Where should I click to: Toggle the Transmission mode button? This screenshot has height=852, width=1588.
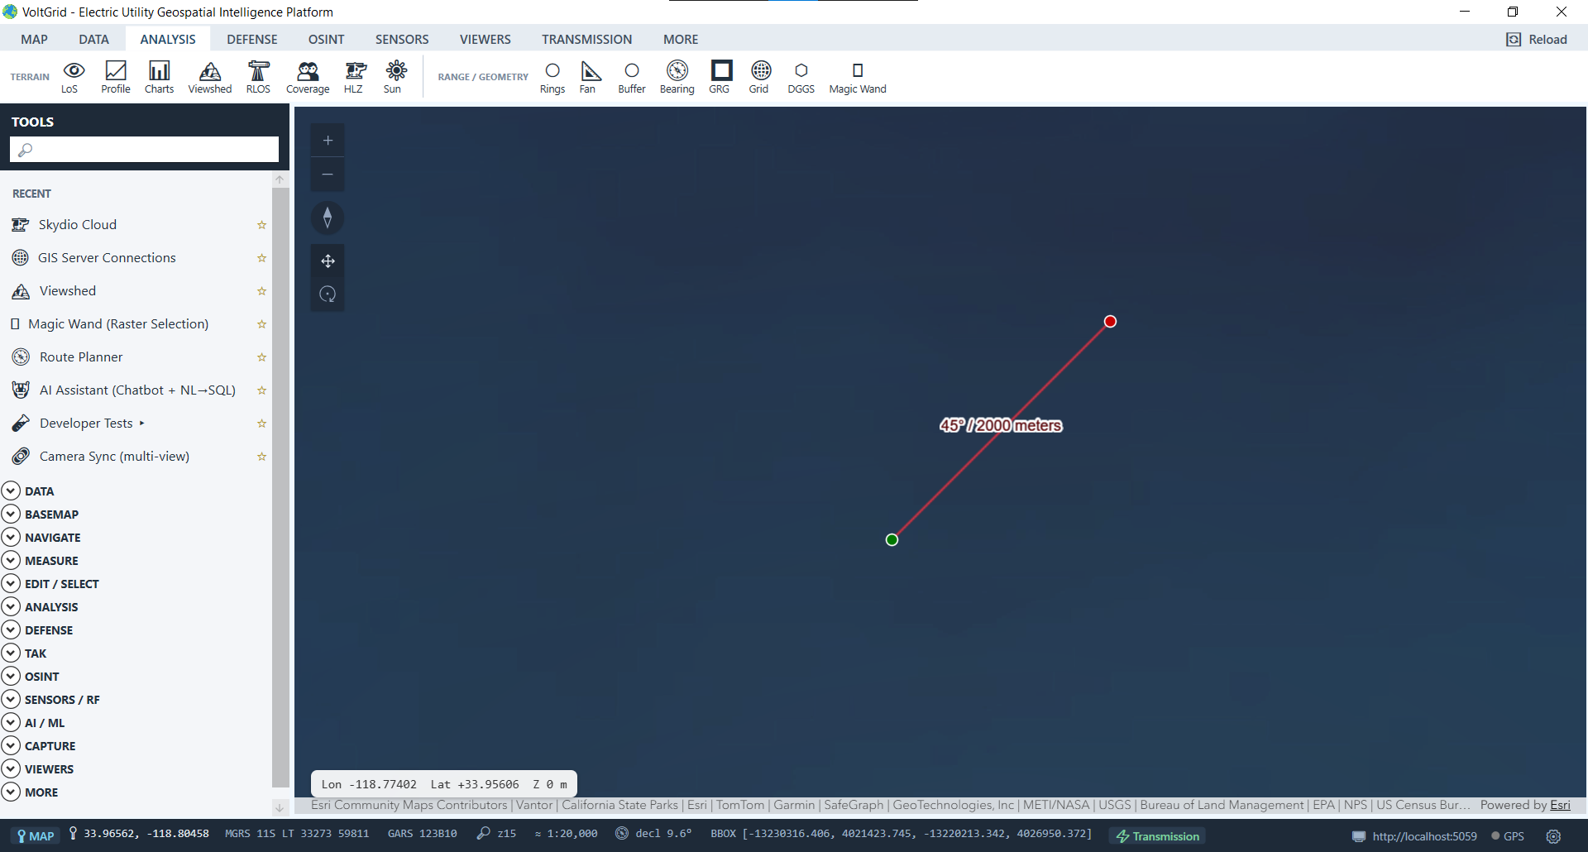pyautogui.click(x=1158, y=836)
